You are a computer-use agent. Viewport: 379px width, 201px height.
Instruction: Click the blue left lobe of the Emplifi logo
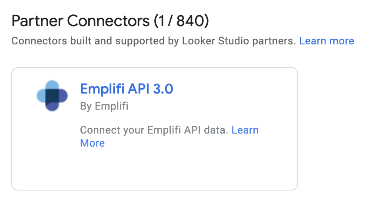point(41,96)
